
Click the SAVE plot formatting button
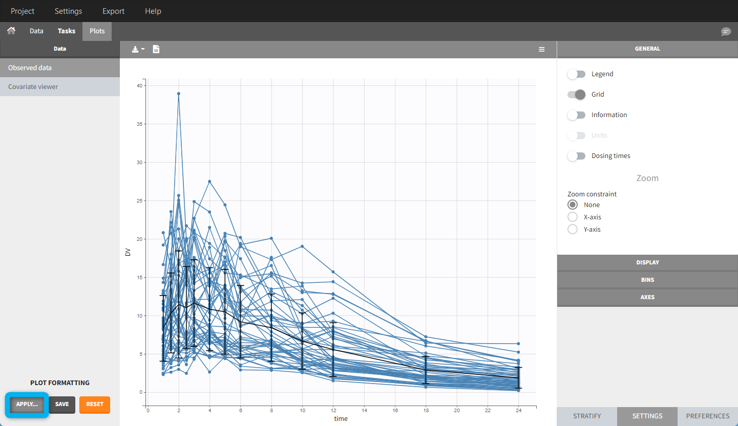coord(62,404)
